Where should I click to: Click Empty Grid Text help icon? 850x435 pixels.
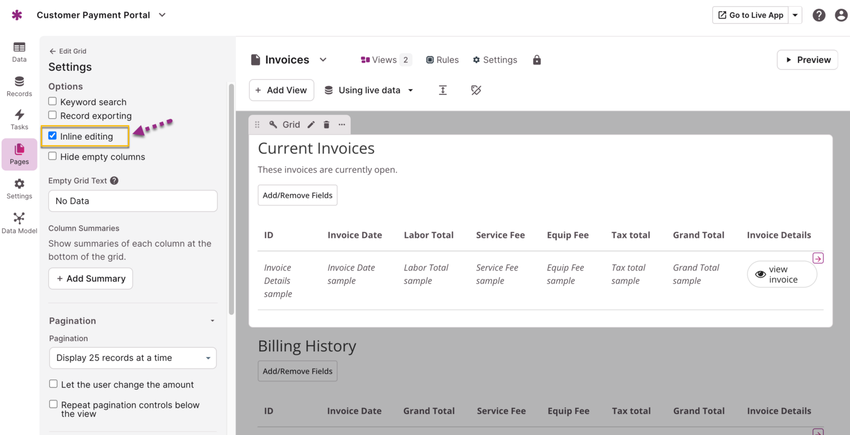coord(114,181)
